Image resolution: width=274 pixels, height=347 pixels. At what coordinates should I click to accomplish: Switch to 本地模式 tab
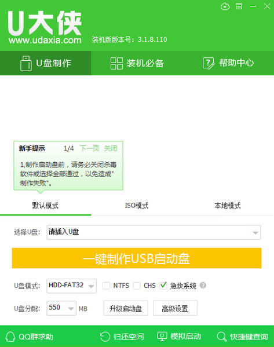tap(227, 206)
